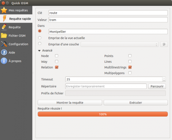The width and height of the screenshot is (172, 140).
Task: Select the place name radio button
Action: (40, 31)
